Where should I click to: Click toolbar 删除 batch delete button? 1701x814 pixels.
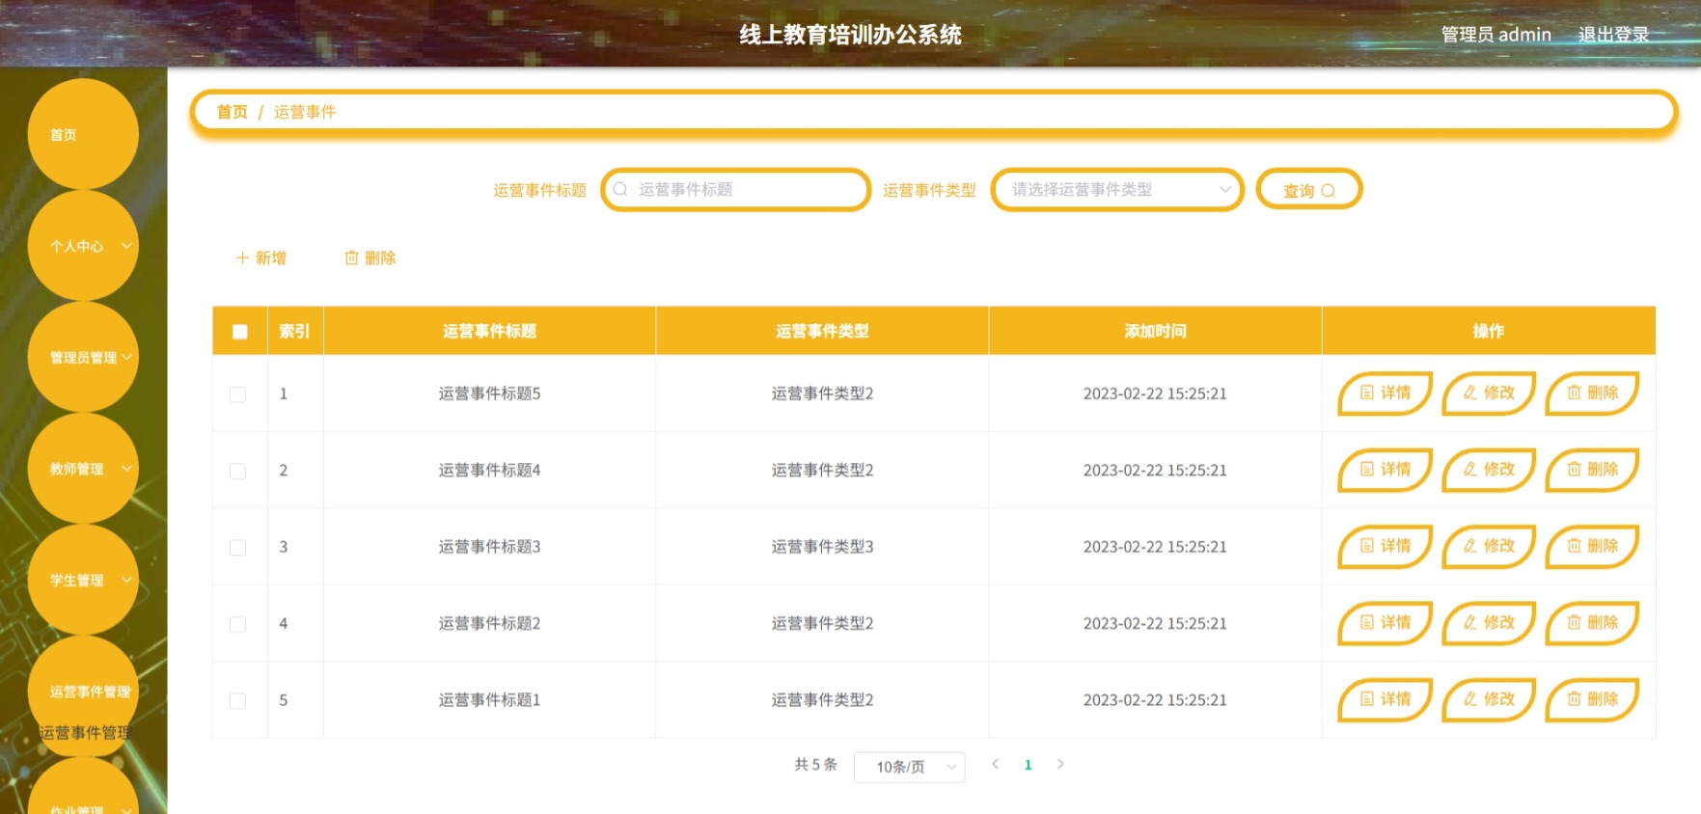pyautogui.click(x=370, y=258)
